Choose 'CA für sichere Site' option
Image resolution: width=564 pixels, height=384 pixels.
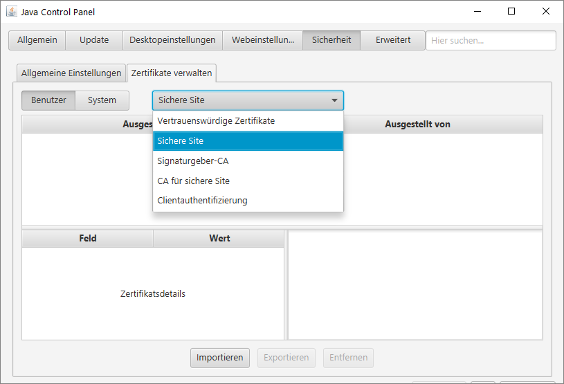[248, 181]
